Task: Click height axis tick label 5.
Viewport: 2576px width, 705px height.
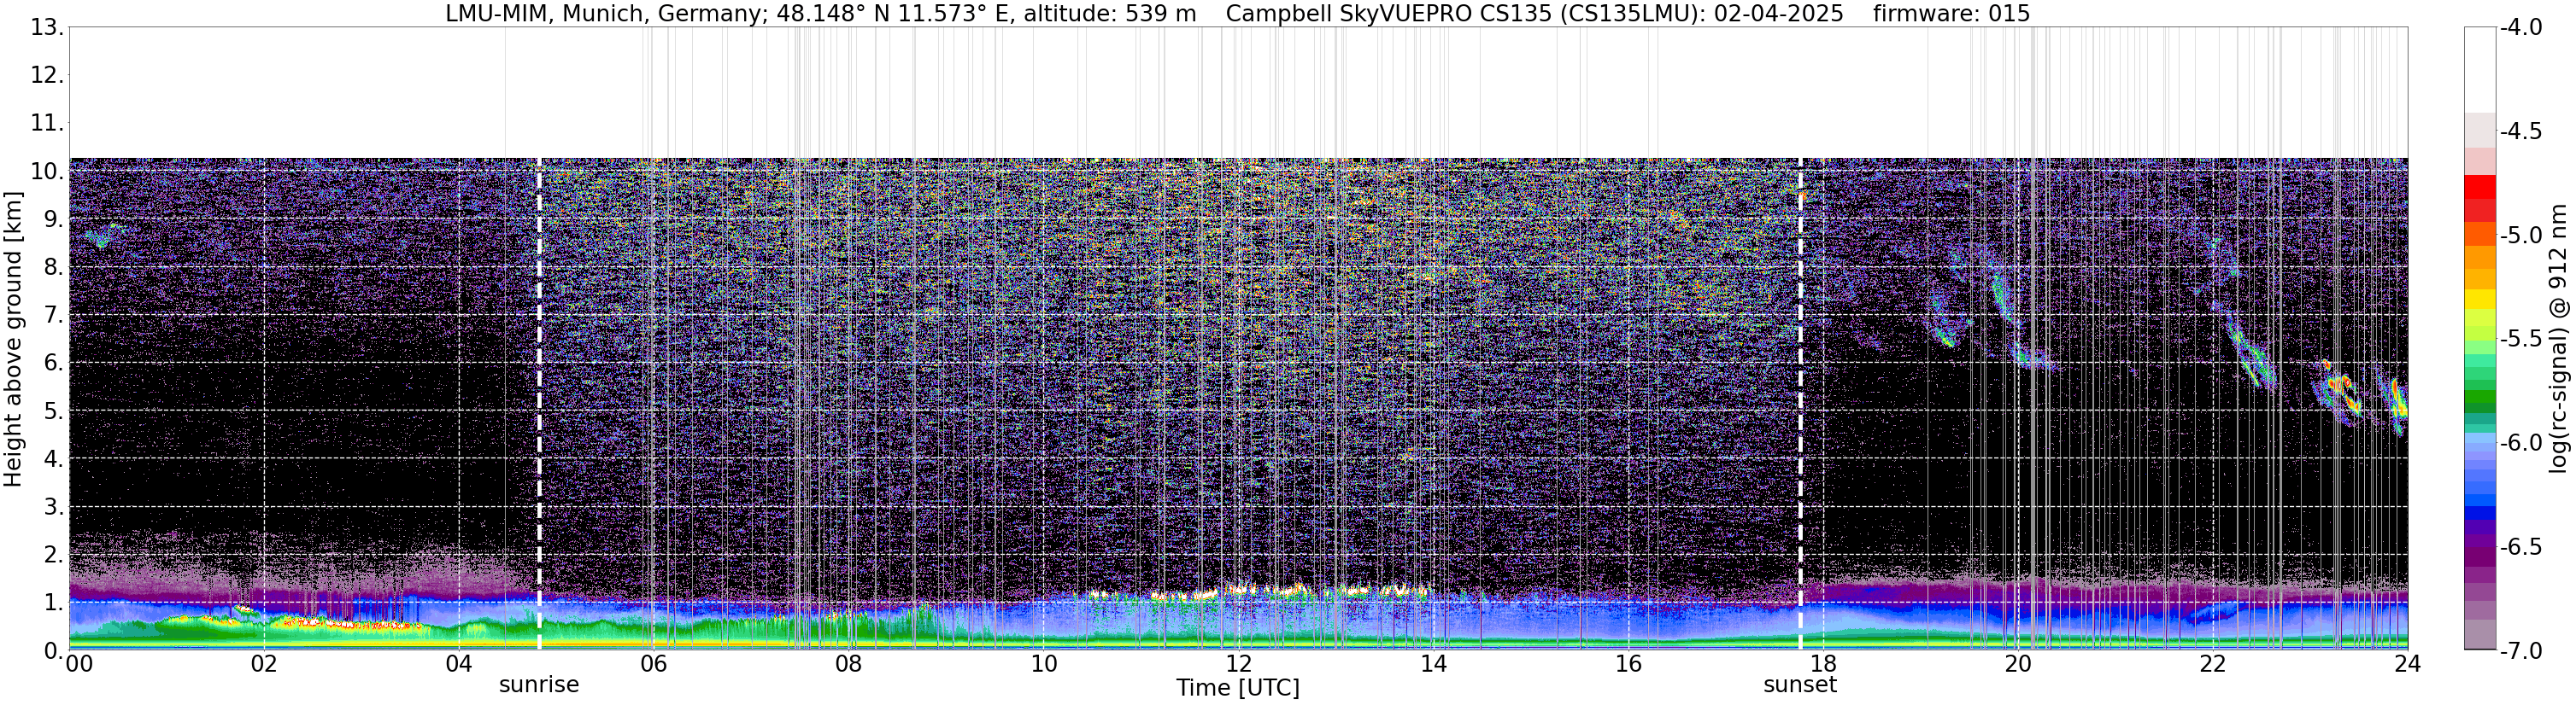Action: [x=54, y=411]
